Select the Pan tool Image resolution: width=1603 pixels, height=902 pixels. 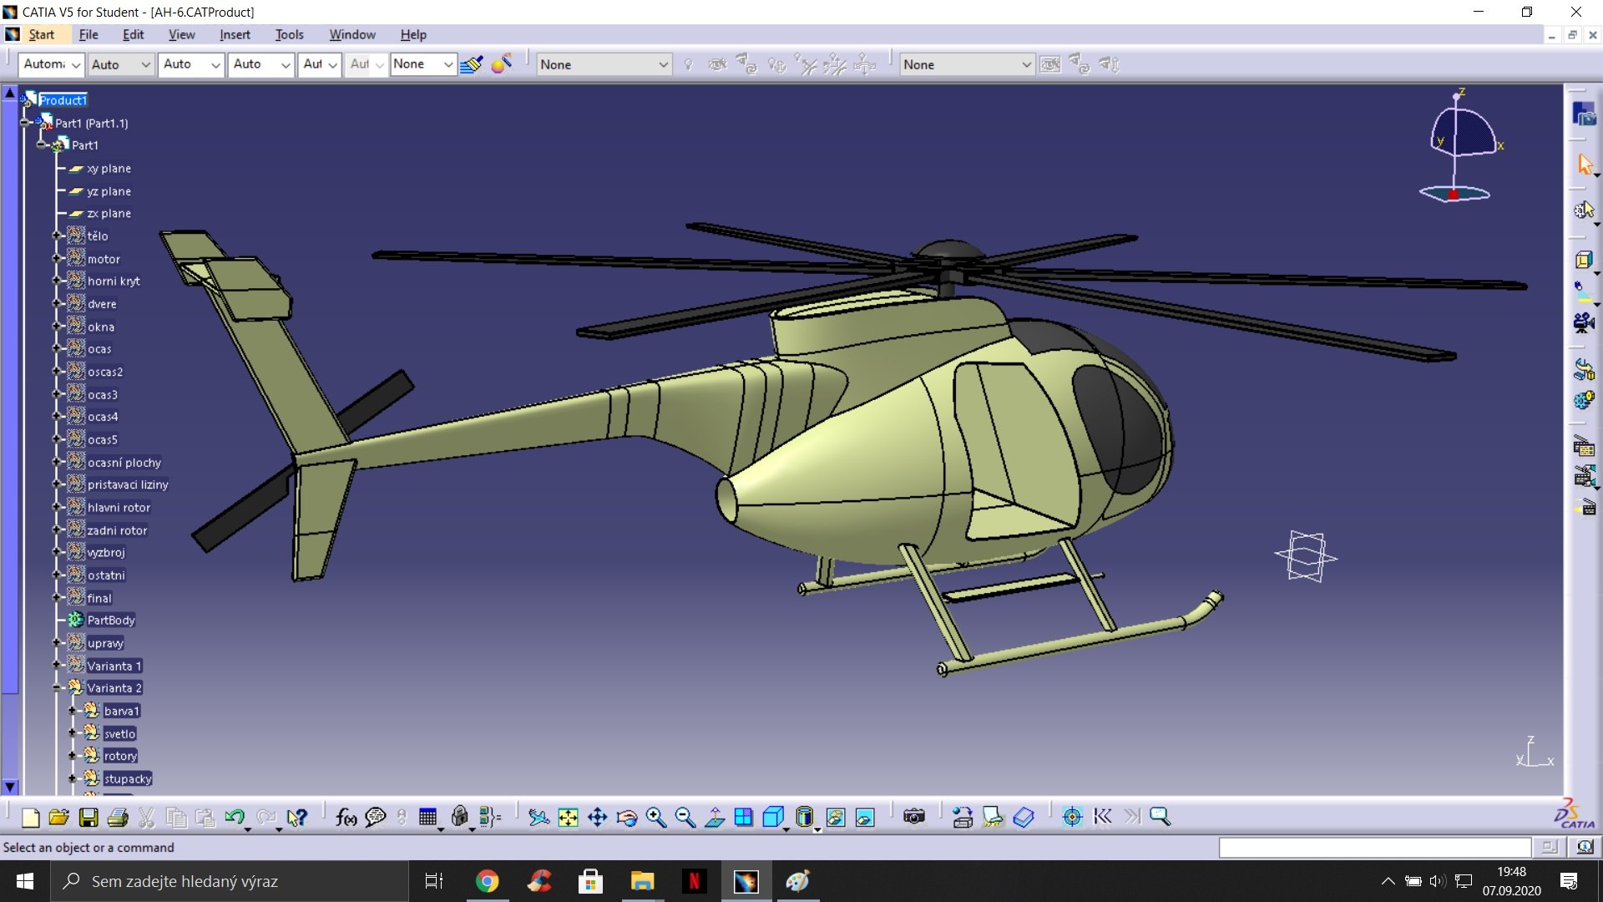point(597,818)
